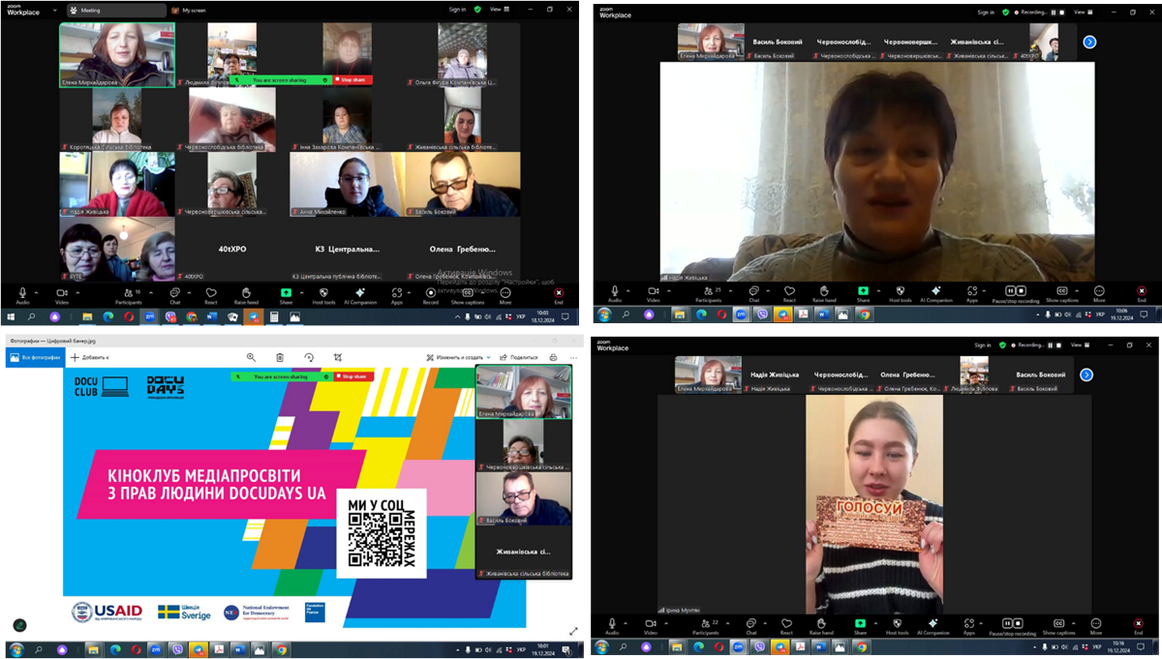The width and height of the screenshot is (1162, 659).
Task: Click the printer icon in the Photos window
Action: coord(553,357)
